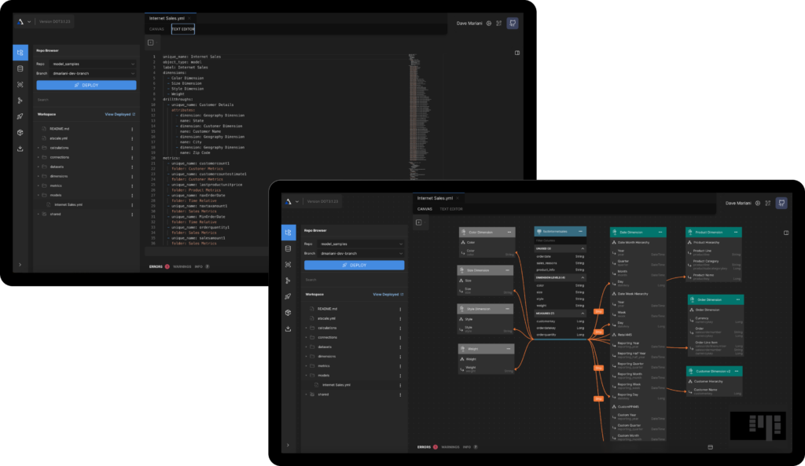Viewport: 805px width, 466px height.
Task: Click download icon in canvas window sidebar
Action: [288, 328]
